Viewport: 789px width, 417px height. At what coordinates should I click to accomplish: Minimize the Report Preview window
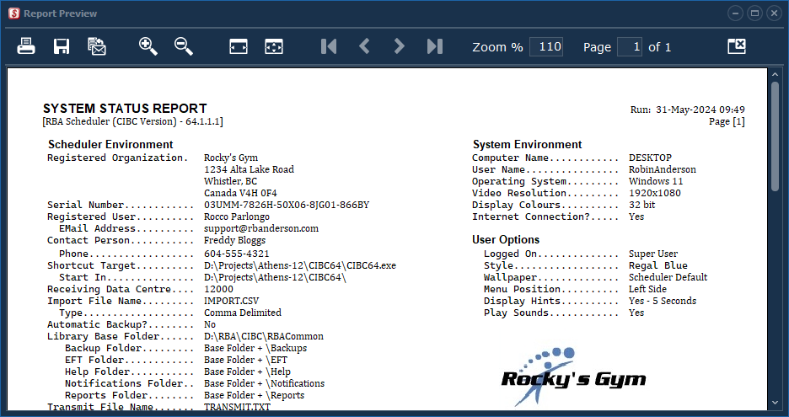(x=735, y=13)
